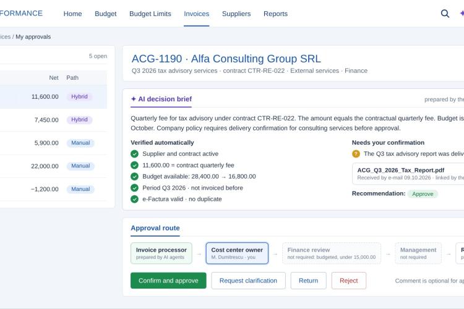Select the 7,450.00 invoice row

click(53, 120)
